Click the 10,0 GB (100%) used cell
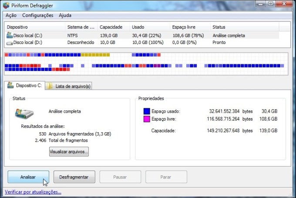 pyautogui.click(x=148, y=43)
